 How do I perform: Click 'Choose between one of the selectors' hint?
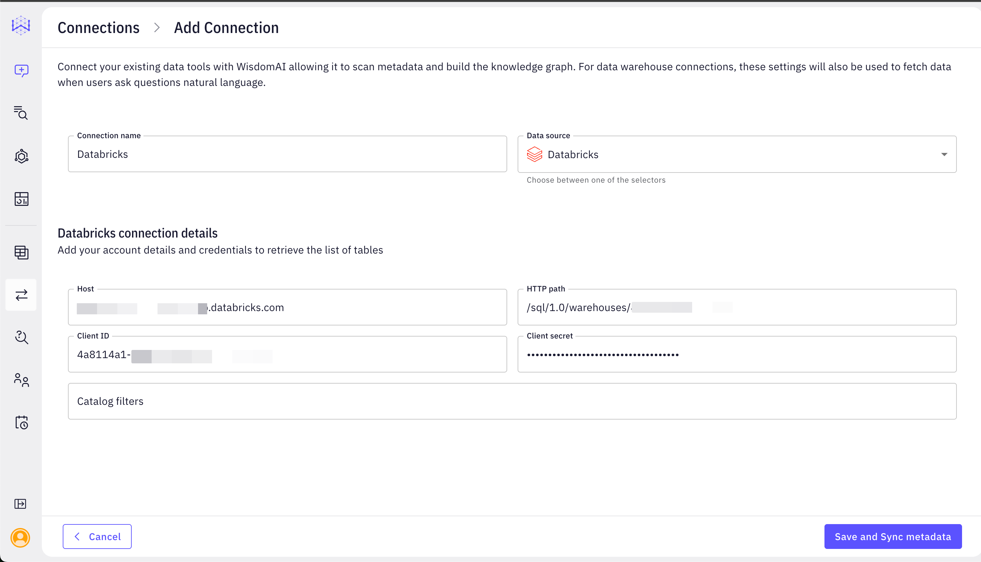pos(596,180)
